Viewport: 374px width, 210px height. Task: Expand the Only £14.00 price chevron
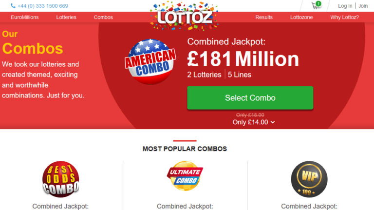click(x=273, y=122)
